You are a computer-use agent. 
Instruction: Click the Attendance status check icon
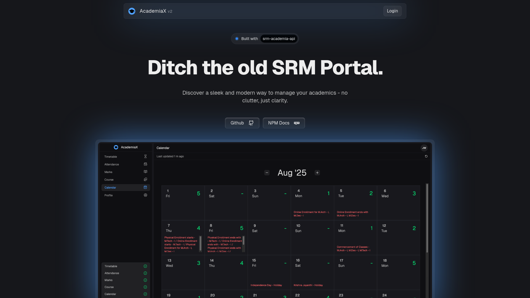145,273
